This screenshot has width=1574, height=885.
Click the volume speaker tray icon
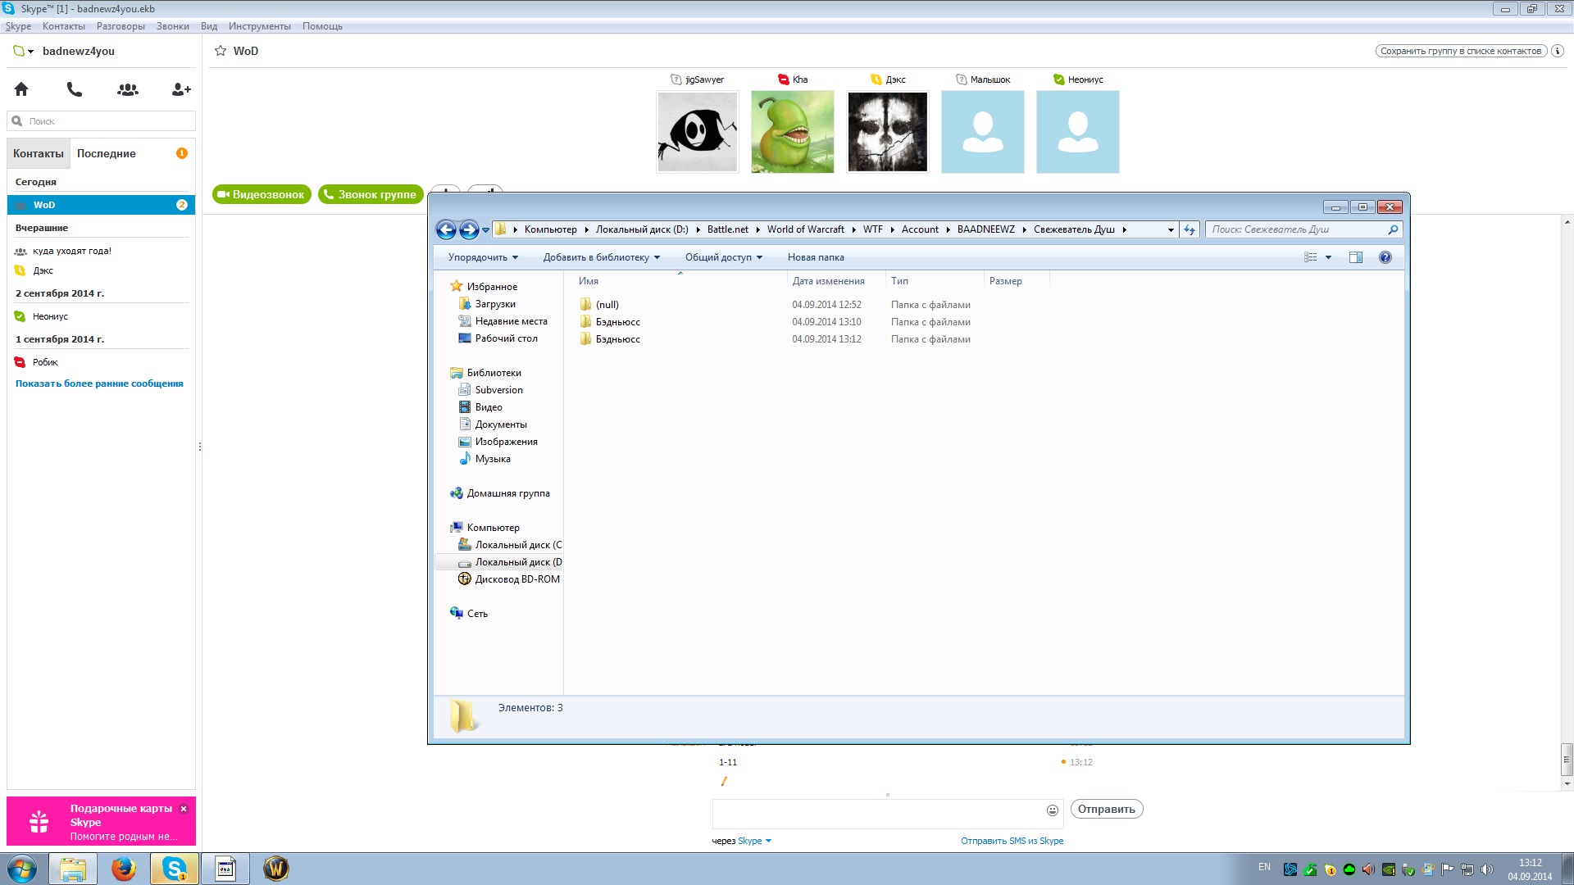coord(1487,869)
